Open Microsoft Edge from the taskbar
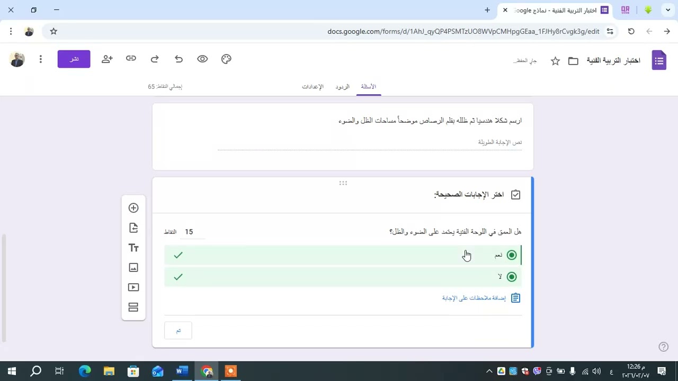The height and width of the screenshot is (381, 678). (x=85, y=371)
